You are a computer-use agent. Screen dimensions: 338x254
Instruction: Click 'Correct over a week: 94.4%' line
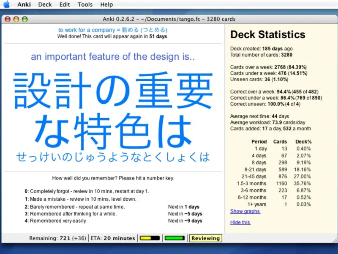click(x=274, y=91)
